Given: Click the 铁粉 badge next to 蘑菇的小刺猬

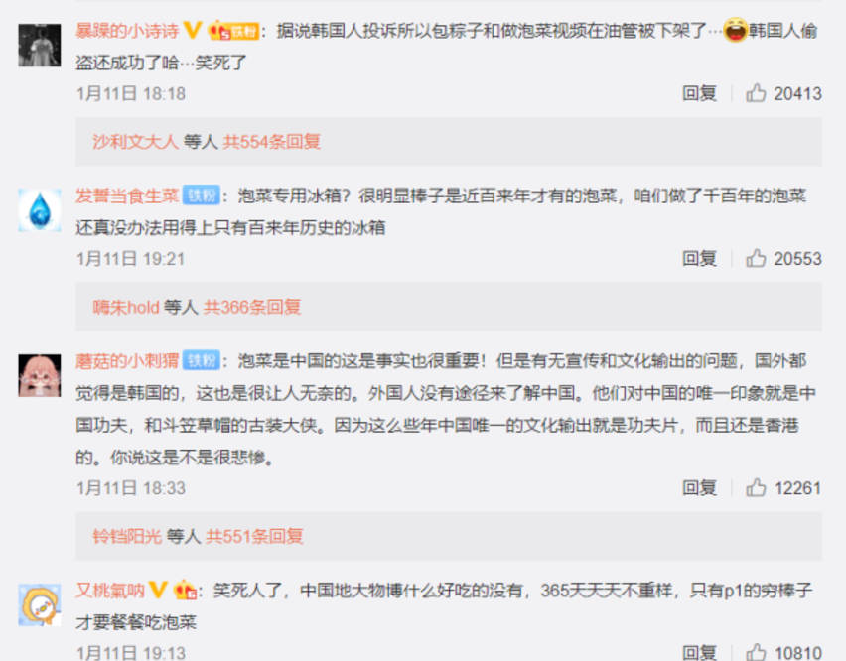Looking at the screenshot, I should click(202, 360).
